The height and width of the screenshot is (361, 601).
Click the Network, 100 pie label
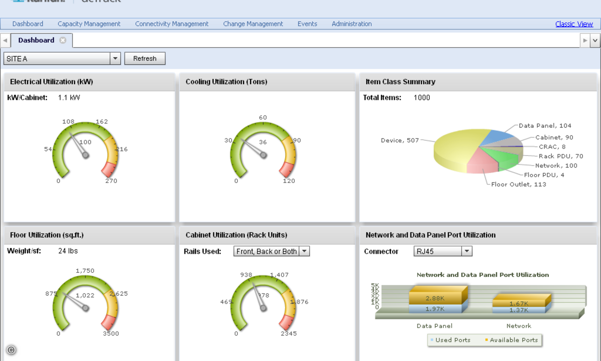[556, 165]
